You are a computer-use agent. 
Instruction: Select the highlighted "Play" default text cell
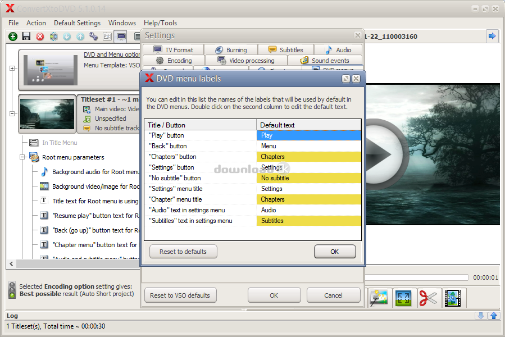click(x=309, y=135)
